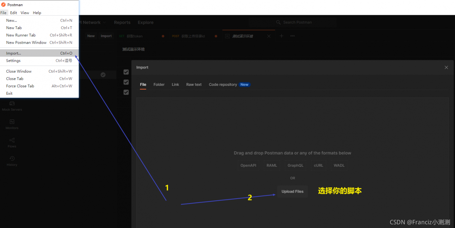Choose Close Window menu entry

coord(39,71)
